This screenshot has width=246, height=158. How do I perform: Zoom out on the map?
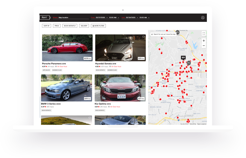click(x=204, y=46)
